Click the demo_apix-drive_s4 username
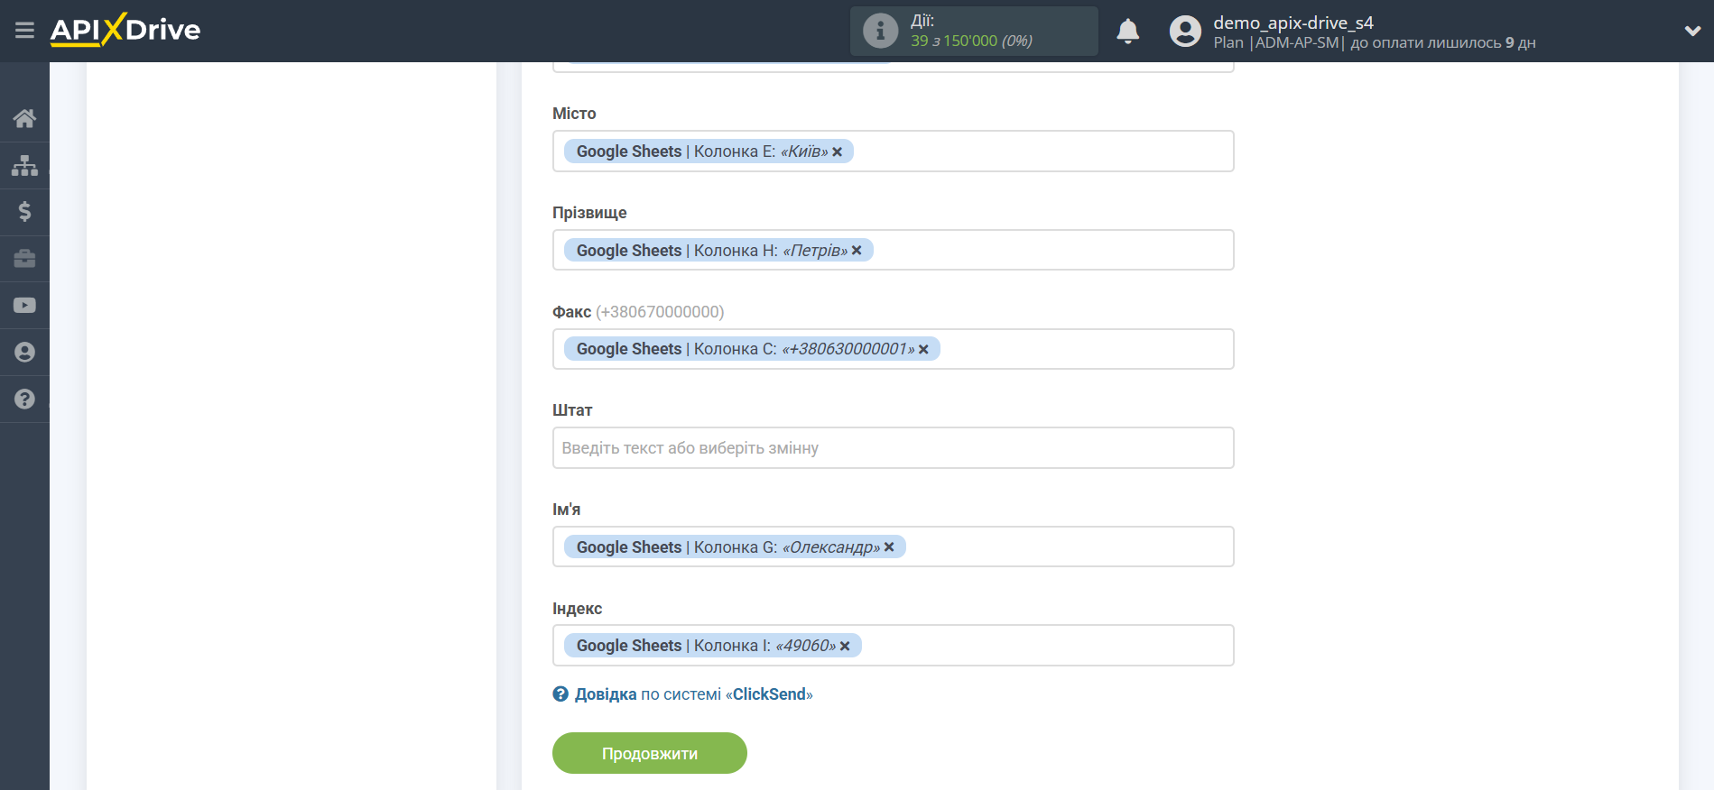This screenshot has height=790, width=1714. pos(1292,23)
